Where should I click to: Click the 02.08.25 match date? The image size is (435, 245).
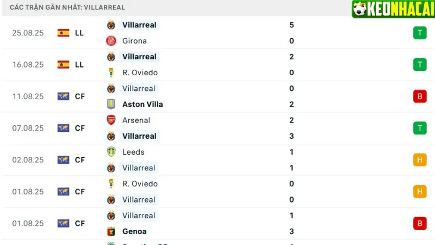tap(28, 160)
